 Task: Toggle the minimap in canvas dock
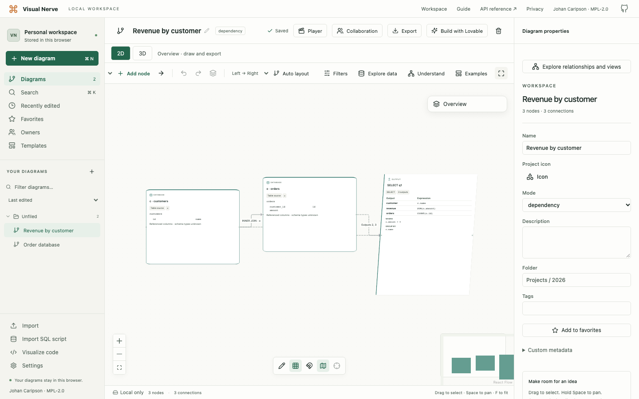323,366
